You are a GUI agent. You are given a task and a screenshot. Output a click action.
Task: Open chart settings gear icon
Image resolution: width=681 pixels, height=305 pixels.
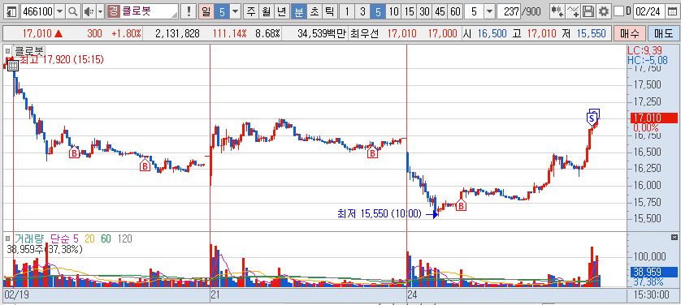pos(603,11)
